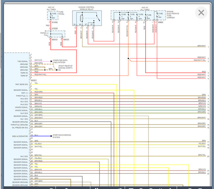214x189 pixels.
Task: Open the Computer Data Lines System reference
Action: point(61,61)
